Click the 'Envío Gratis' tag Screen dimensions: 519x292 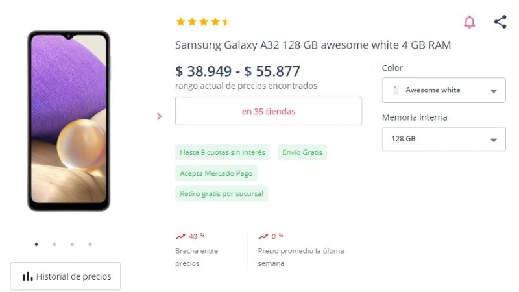pyautogui.click(x=302, y=152)
